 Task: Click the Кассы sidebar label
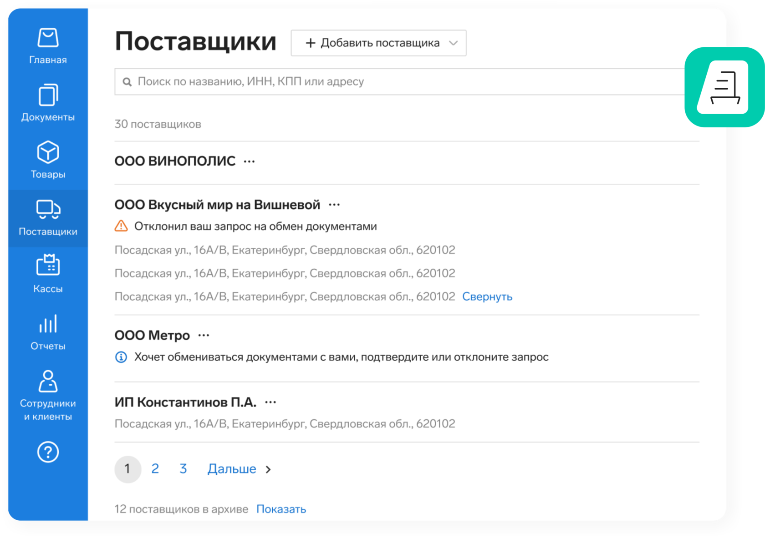48,289
